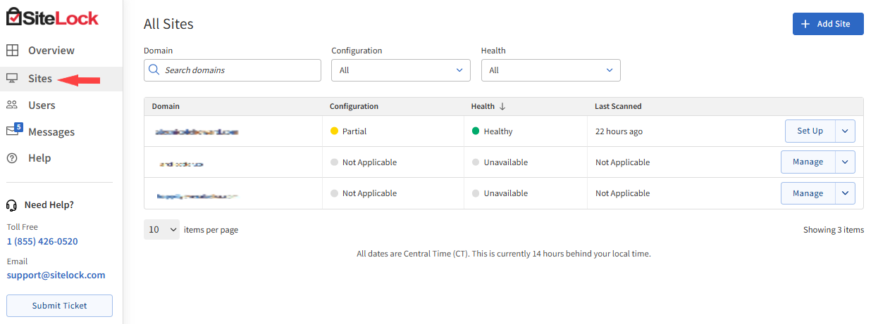The image size is (878, 324).
Task: Click the Add Site button
Action: tap(828, 24)
